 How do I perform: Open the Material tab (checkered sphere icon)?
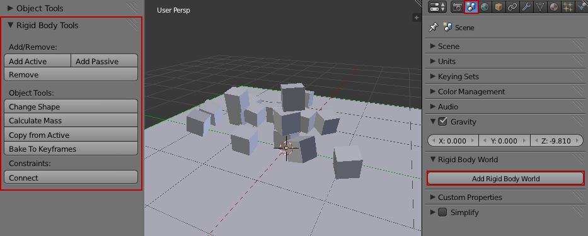(x=553, y=7)
